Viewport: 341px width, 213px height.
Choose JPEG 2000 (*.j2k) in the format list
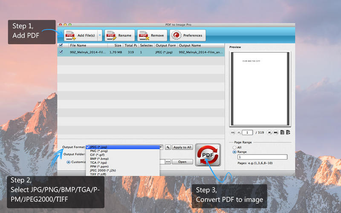(123, 170)
